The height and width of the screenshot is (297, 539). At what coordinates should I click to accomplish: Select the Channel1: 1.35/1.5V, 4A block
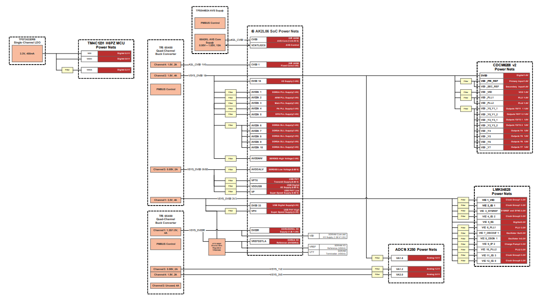coord(165,231)
